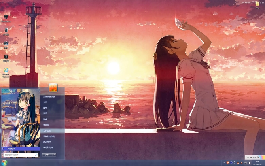Open 设备和打印机 in the Start menu
Image resolution: width=265 pixels, height=166 pixels.
pyautogui.click(x=49, y=136)
